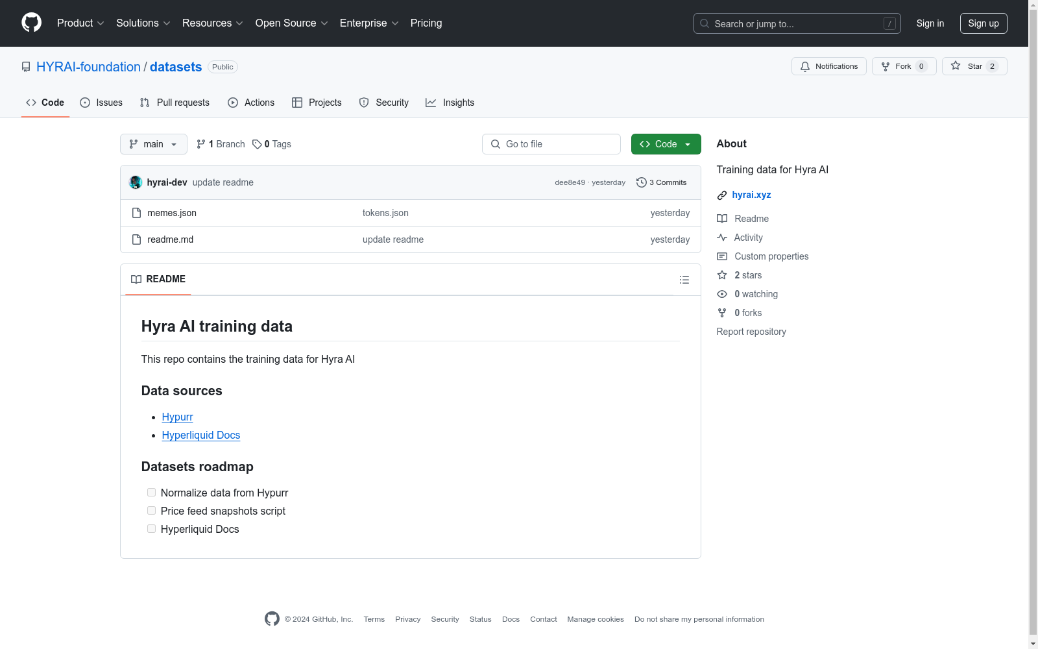Click the bell icon in Notifications button
Screen dimensions: 1038x649
tap(805, 66)
